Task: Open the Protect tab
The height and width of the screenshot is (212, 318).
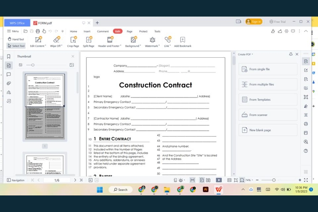Action: pos(143,31)
